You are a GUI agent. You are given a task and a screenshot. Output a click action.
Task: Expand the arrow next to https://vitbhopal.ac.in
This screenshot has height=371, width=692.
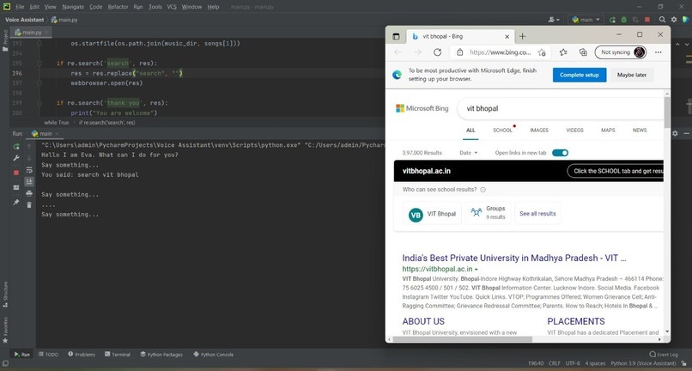click(x=477, y=270)
